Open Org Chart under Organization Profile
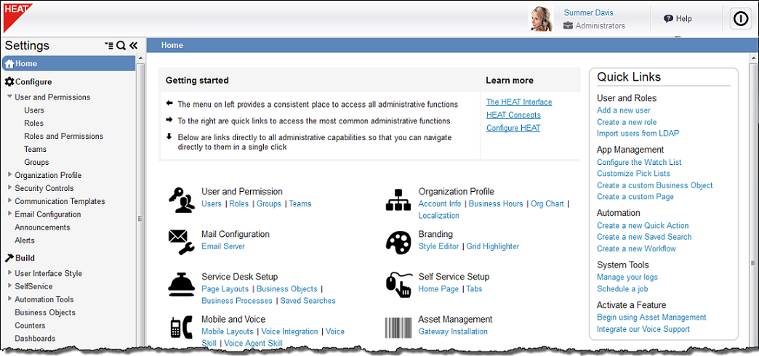Screen dimensions: 759x356 [x=547, y=203]
